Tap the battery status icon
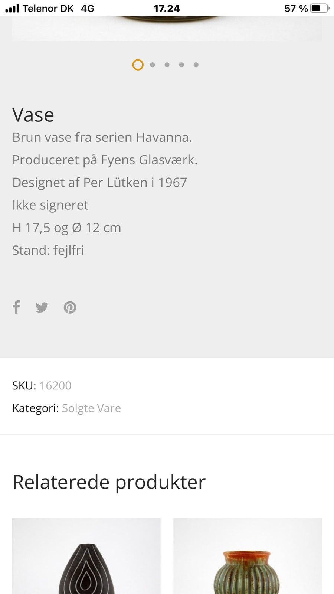Viewport: 334px width, 594px height. point(320,8)
